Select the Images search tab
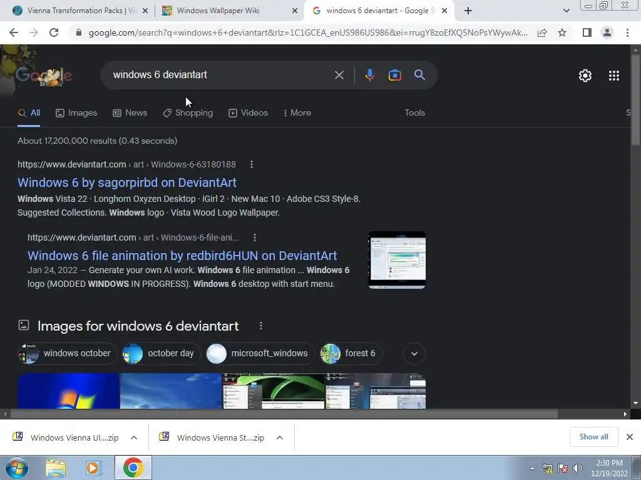The width and height of the screenshot is (641, 480). (76, 113)
